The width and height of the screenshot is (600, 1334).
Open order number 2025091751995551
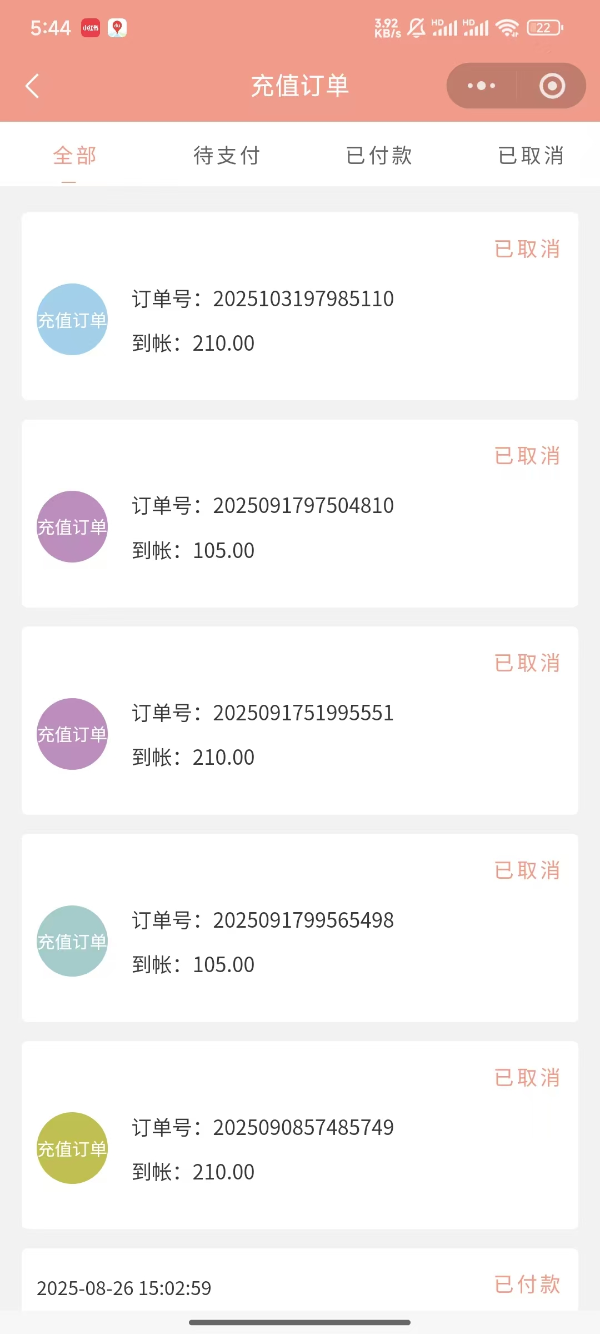coord(303,713)
